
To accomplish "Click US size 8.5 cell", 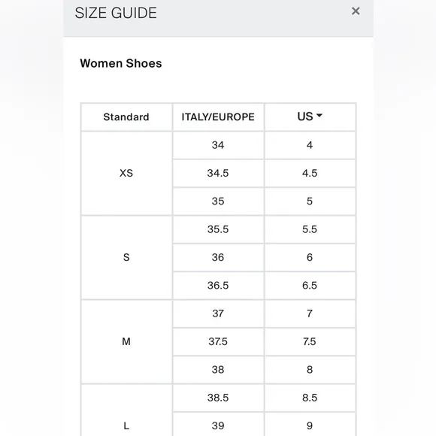I will 310,398.
